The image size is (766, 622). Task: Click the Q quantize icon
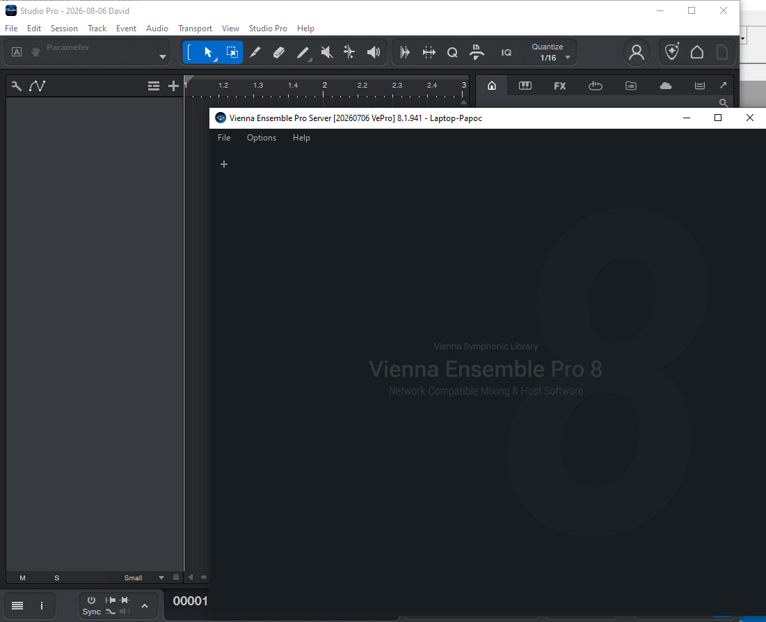[x=452, y=52]
